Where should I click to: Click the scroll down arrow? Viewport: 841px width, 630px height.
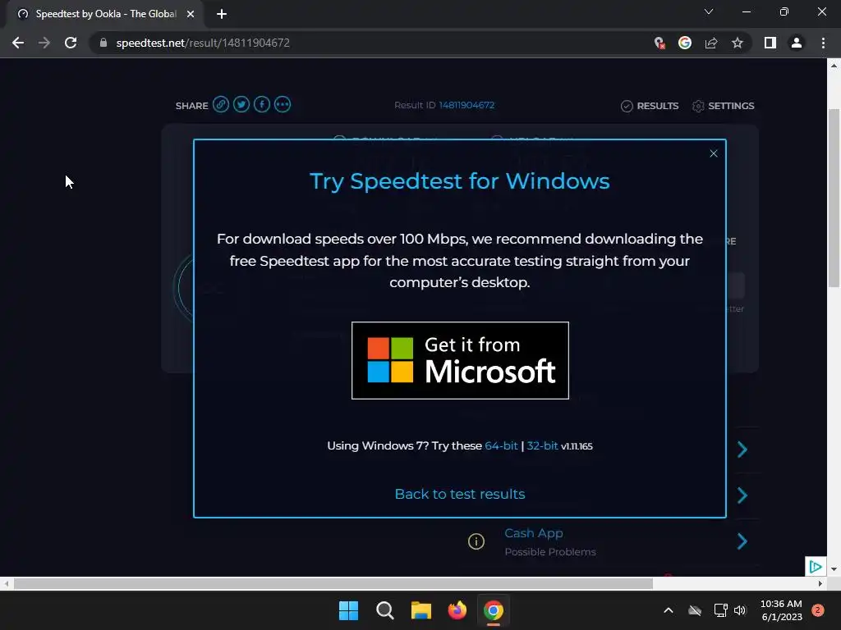point(834,569)
